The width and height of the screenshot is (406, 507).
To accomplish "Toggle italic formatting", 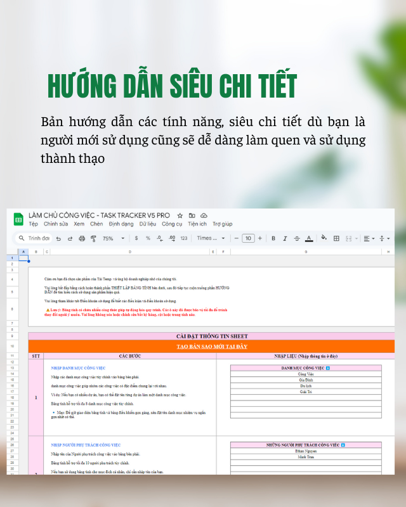I will [x=285, y=238].
